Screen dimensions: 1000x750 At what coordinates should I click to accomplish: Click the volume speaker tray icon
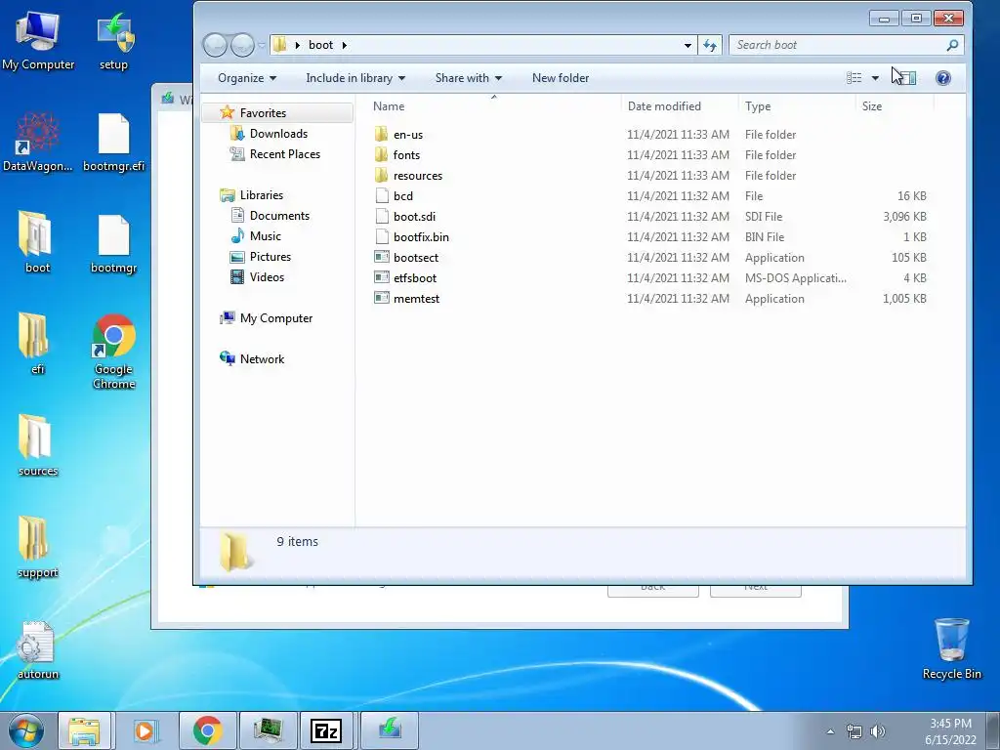[x=878, y=731]
